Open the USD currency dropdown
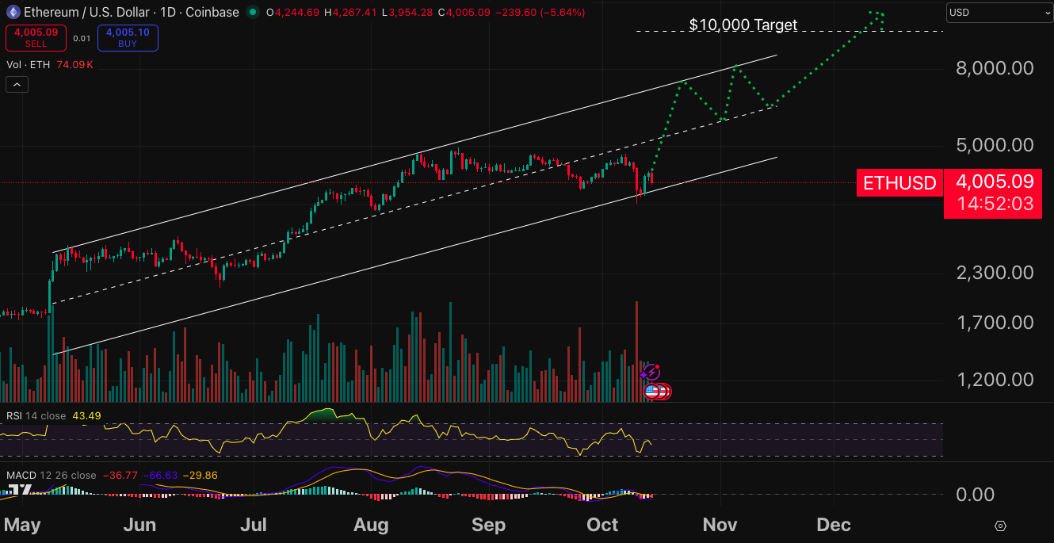The height and width of the screenshot is (543, 1054). click(x=999, y=13)
